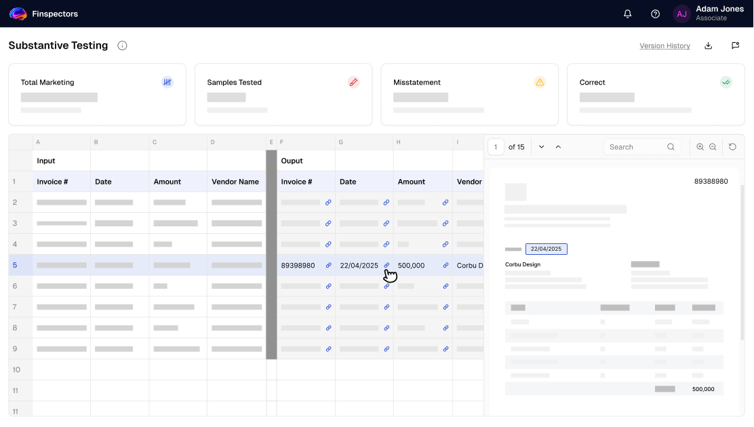The height and width of the screenshot is (427, 754).
Task: Click Output Invoice link icon in row 2
Action: coord(328,203)
